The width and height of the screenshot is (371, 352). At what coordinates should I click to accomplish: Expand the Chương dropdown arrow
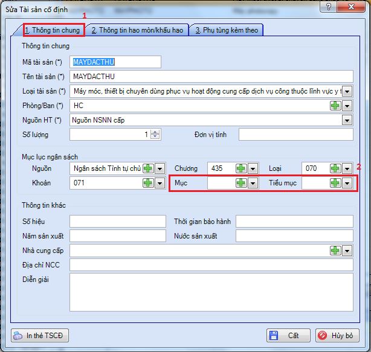coord(253,168)
